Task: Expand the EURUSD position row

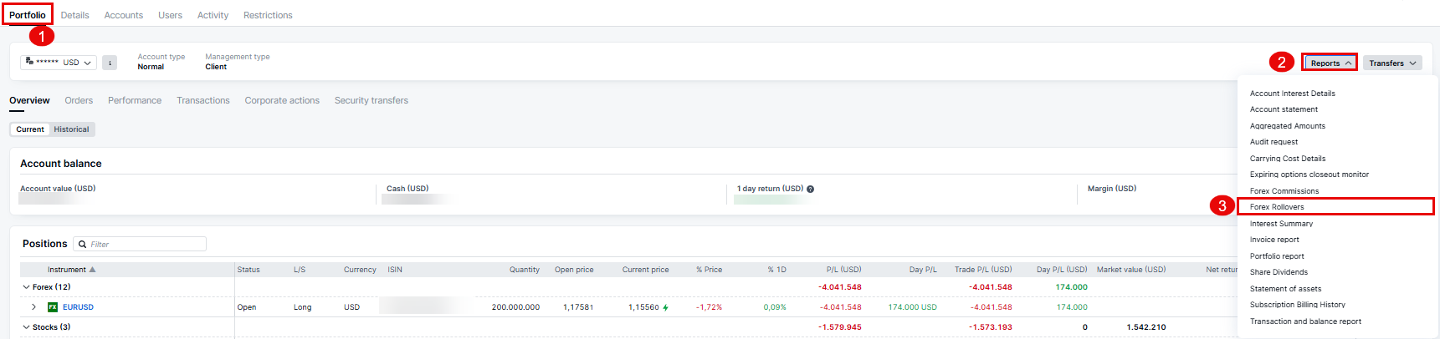Action: (x=33, y=307)
